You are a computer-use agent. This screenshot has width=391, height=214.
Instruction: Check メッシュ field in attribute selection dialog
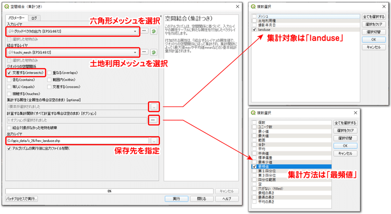pos(254,16)
